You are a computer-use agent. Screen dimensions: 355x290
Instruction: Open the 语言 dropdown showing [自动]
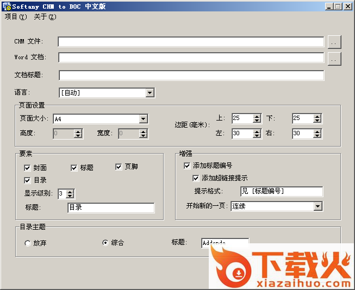(150, 92)
